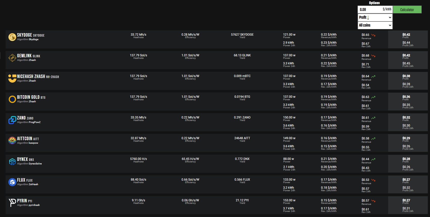Open the GEMLINK coin name link
Viewport: 430px width, 217px height.
[24, 56]
